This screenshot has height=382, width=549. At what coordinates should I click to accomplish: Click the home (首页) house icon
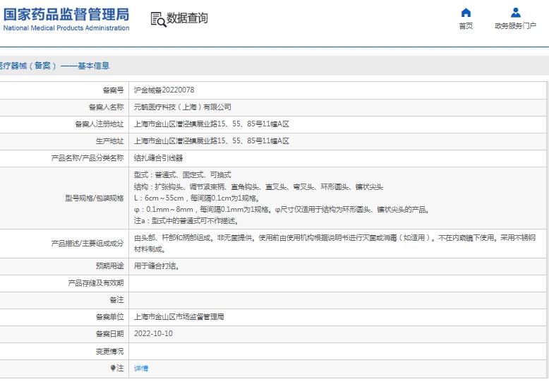click(x=466, y=13)
